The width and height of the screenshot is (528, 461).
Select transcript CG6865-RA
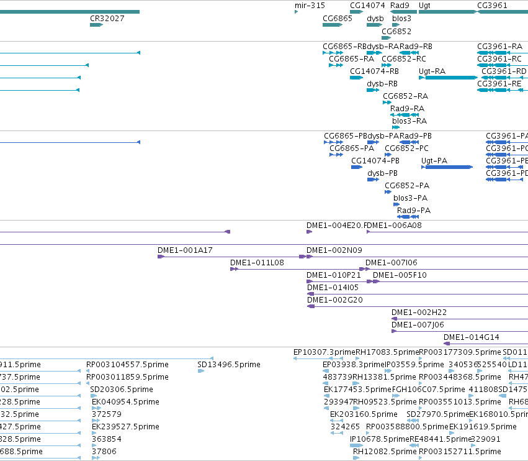coord(336,65)
